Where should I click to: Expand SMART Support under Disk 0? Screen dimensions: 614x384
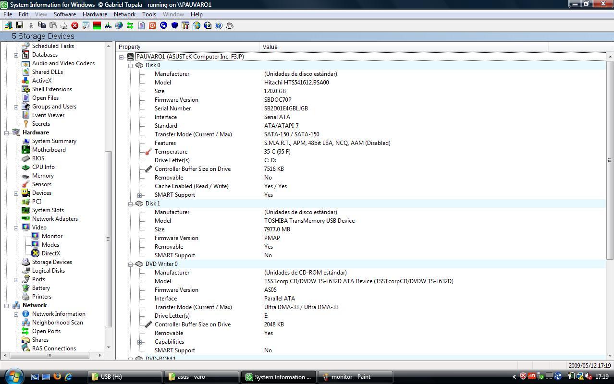pyautogui.click(x=139, y=195)
